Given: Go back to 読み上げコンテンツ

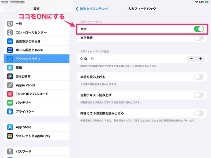Looking at the screenshot, I should tap(92, 9).
